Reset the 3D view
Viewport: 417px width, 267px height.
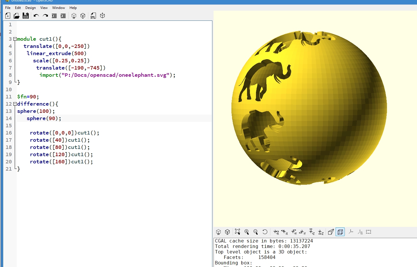[x=265, y=232]
